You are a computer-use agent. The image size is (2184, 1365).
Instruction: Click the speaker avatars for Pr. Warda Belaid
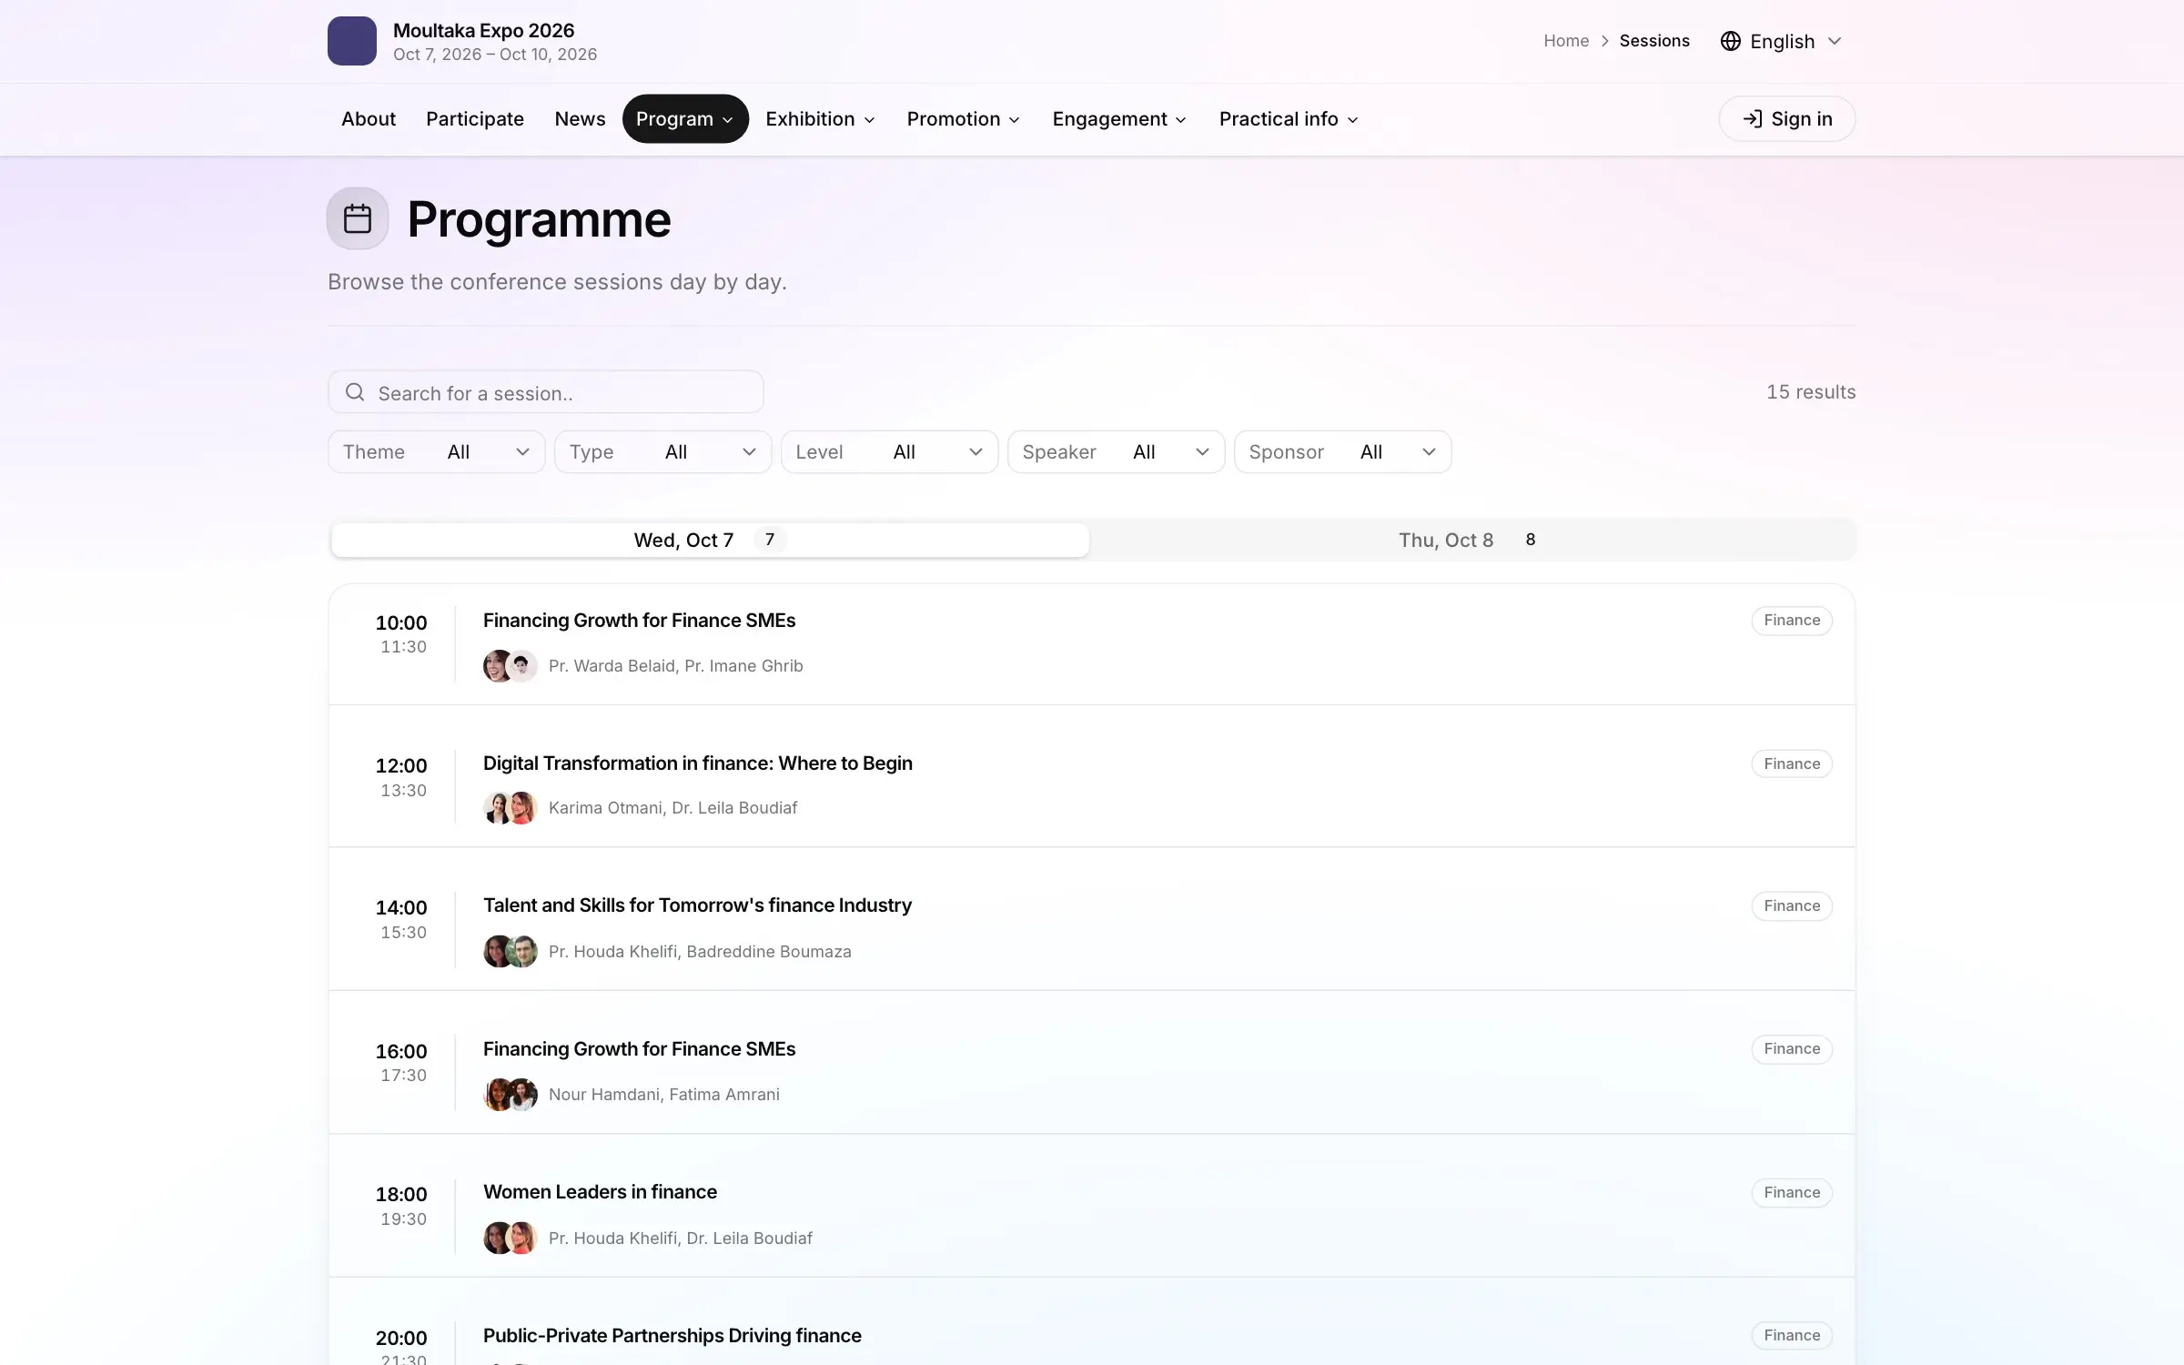point(510,666)
